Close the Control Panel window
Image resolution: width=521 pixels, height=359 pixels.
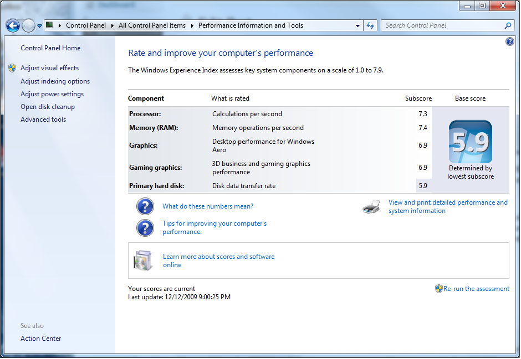pyautogui.click(x=503, y=6)
